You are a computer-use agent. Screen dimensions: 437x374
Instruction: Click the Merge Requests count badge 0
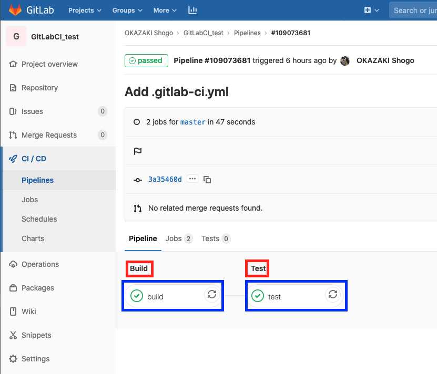pyautogui.click(x=103, y=135)
